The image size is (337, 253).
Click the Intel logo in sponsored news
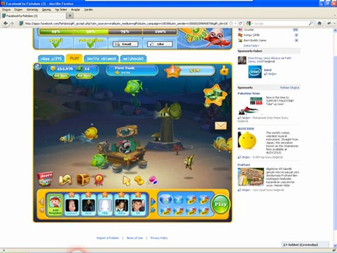coord(255,72)
